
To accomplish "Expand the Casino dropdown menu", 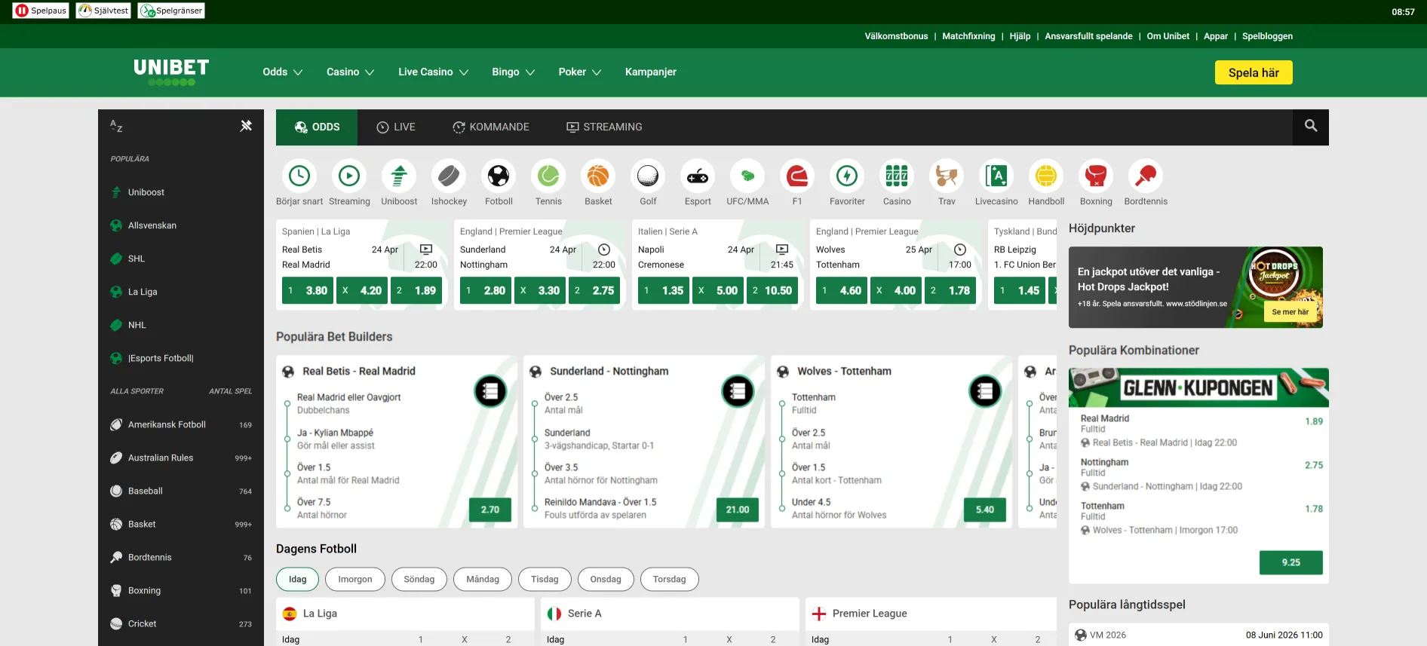I will click(x=351, y=72).
